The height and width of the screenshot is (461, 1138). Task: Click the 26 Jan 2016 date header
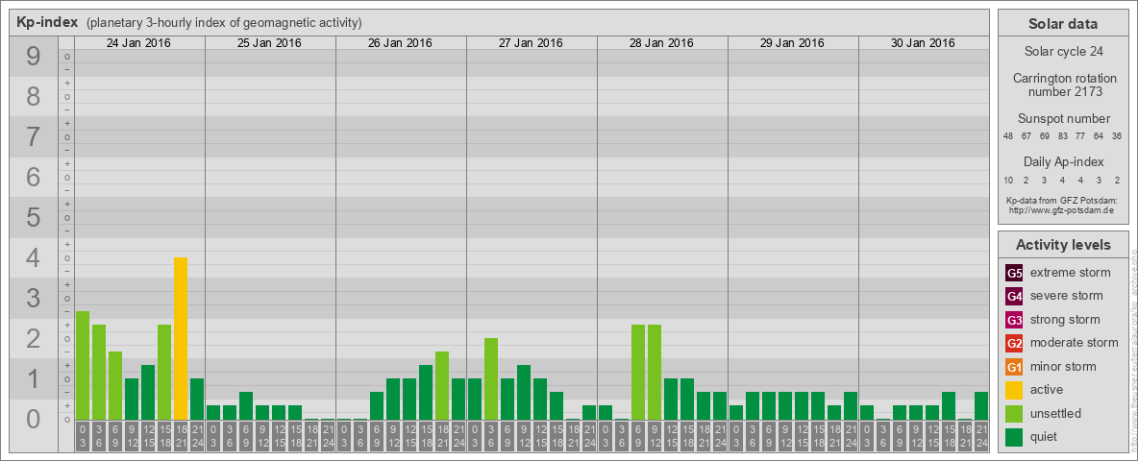click(x=400, y=43)
